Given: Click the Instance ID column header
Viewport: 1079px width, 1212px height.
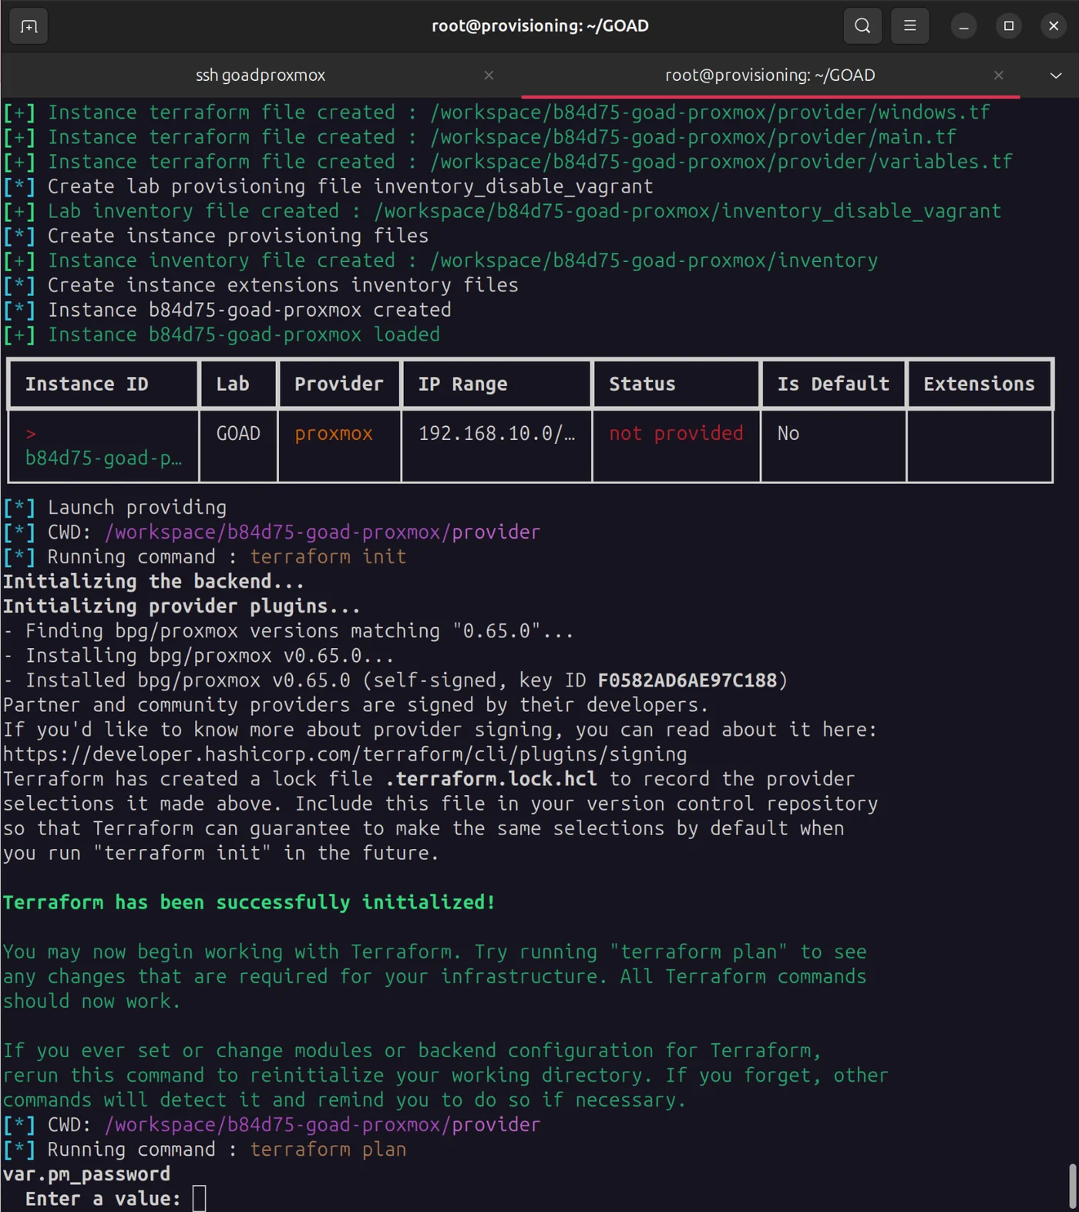Looking at the screenshot, I should [86, 384].
